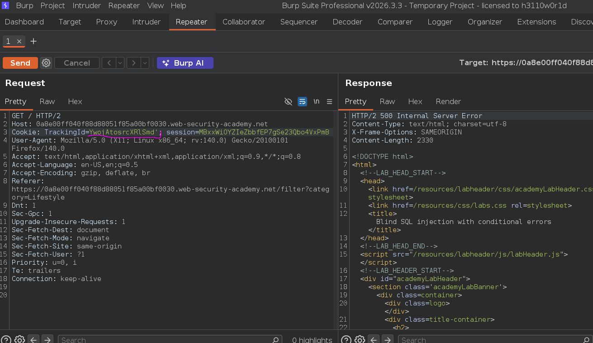The image size is (593, 343).
Task: Select Pretty view in Response panel
Action: click(356, 101)
